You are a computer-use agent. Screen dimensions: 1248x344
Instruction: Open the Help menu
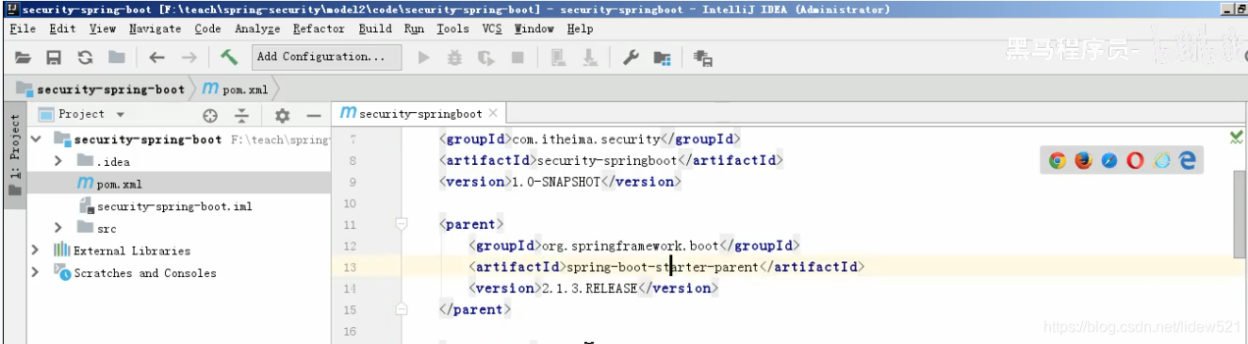[580, 29]
